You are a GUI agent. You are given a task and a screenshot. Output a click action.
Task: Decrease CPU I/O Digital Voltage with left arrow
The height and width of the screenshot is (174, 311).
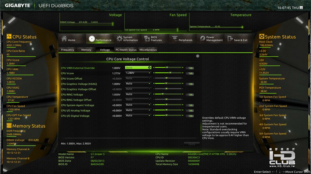pos(154,115)
